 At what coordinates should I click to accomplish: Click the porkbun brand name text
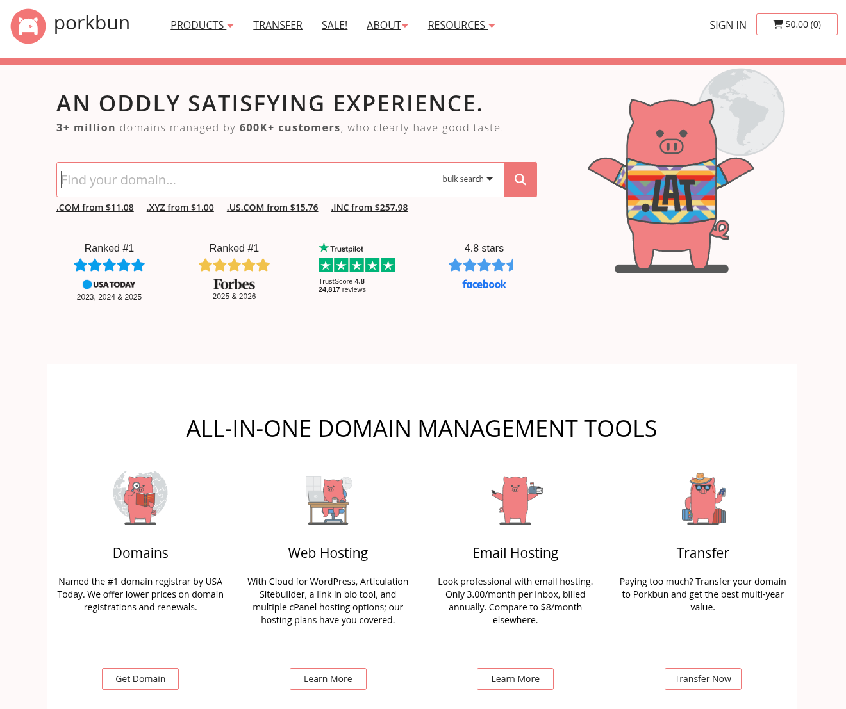[92, 23]
